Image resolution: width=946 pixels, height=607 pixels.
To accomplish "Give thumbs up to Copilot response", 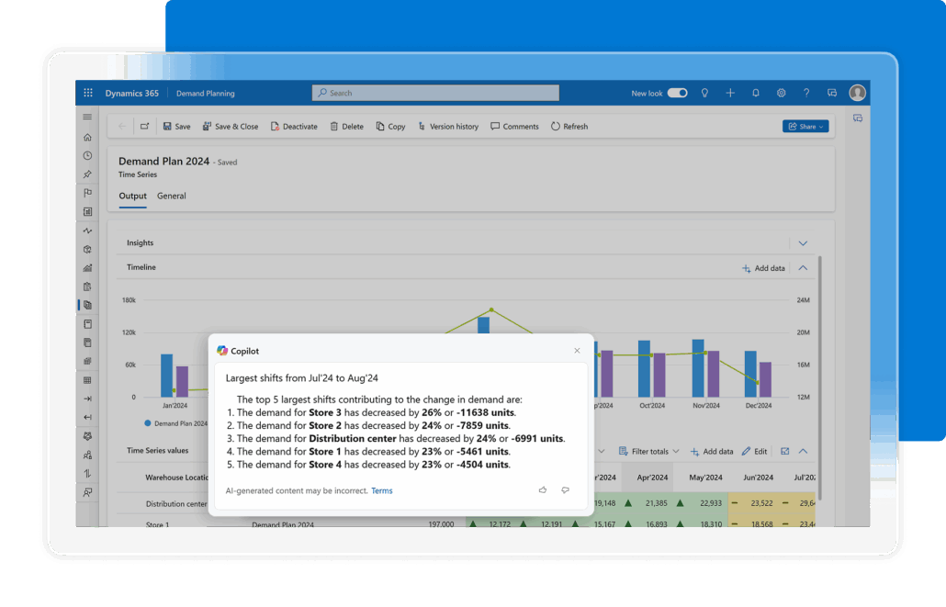I will point(543,490).
